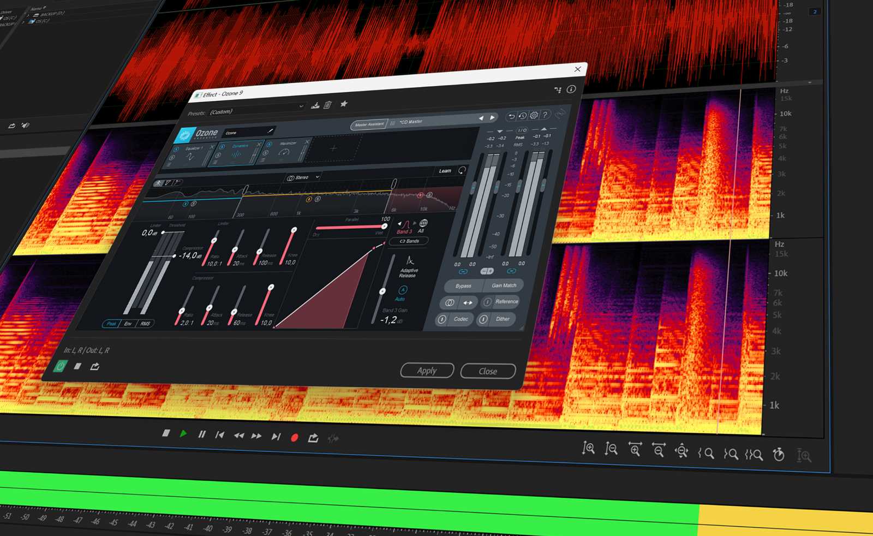Toggle Ozone Bypass

pos(463,285)
